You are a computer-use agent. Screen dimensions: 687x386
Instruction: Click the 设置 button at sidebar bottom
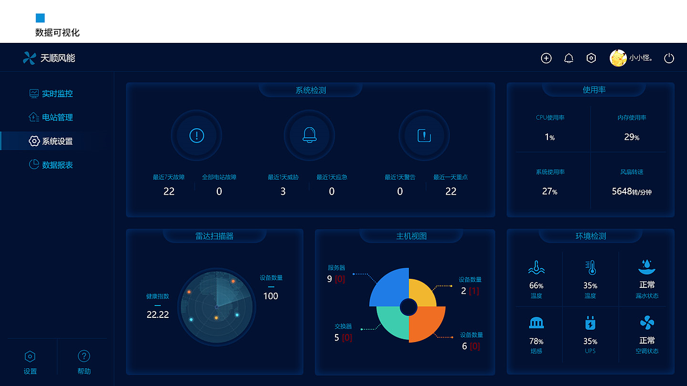[31, 362]
